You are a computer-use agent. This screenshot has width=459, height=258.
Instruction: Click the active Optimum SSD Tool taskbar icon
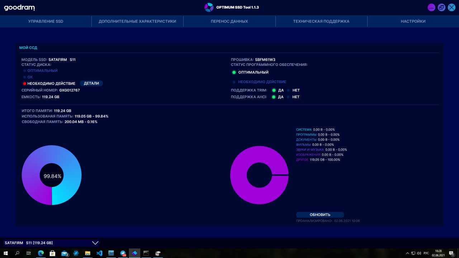(134, 253)
